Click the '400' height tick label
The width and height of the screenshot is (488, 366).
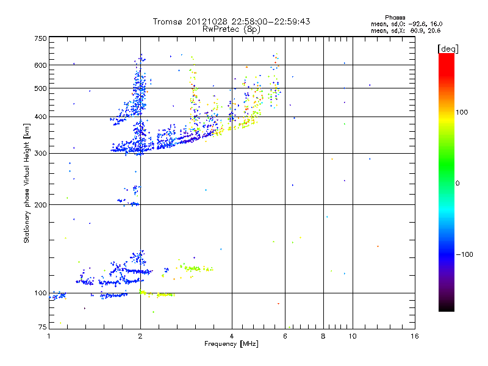coord(40,117)
